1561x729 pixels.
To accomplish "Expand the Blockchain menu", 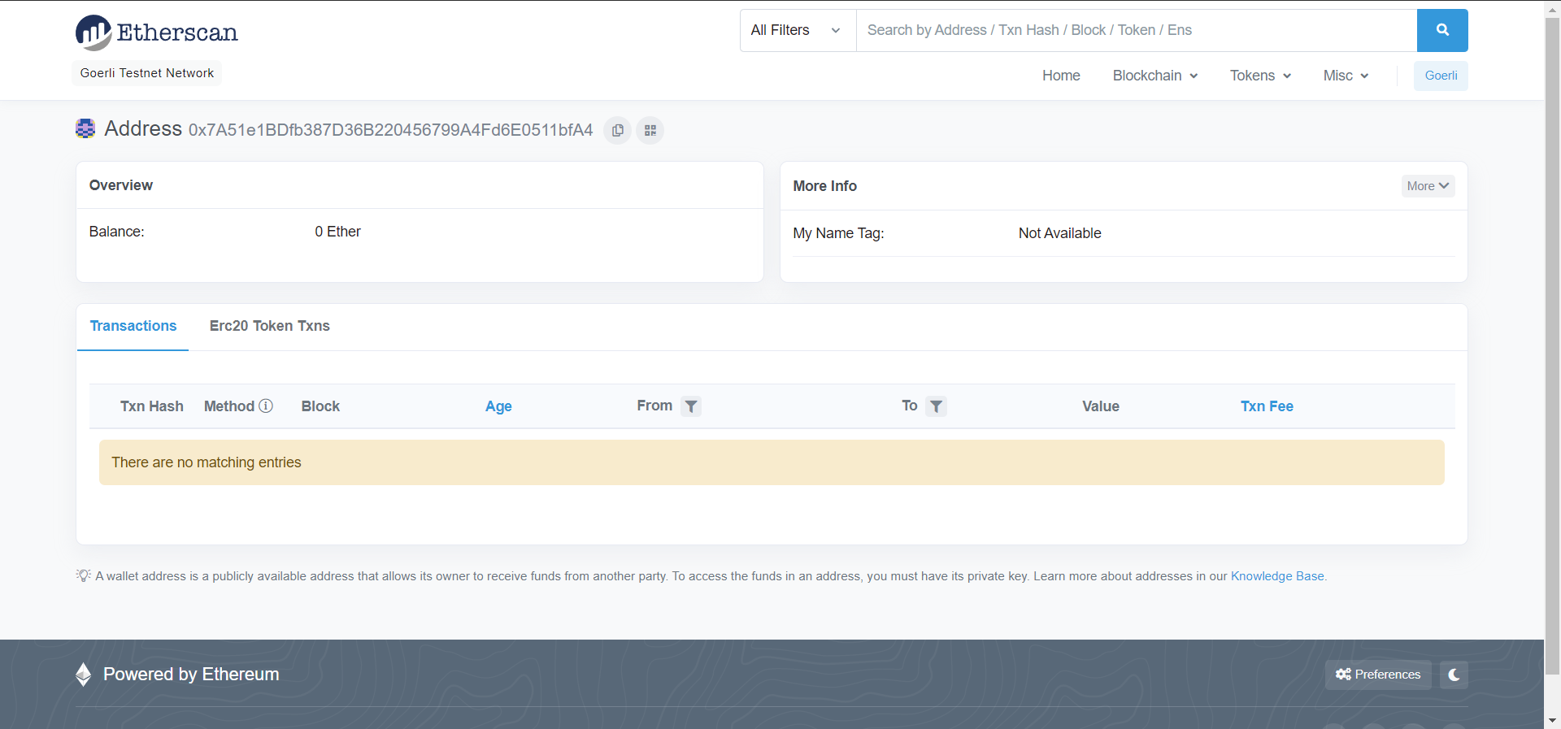I will (x=1155, y=76).
